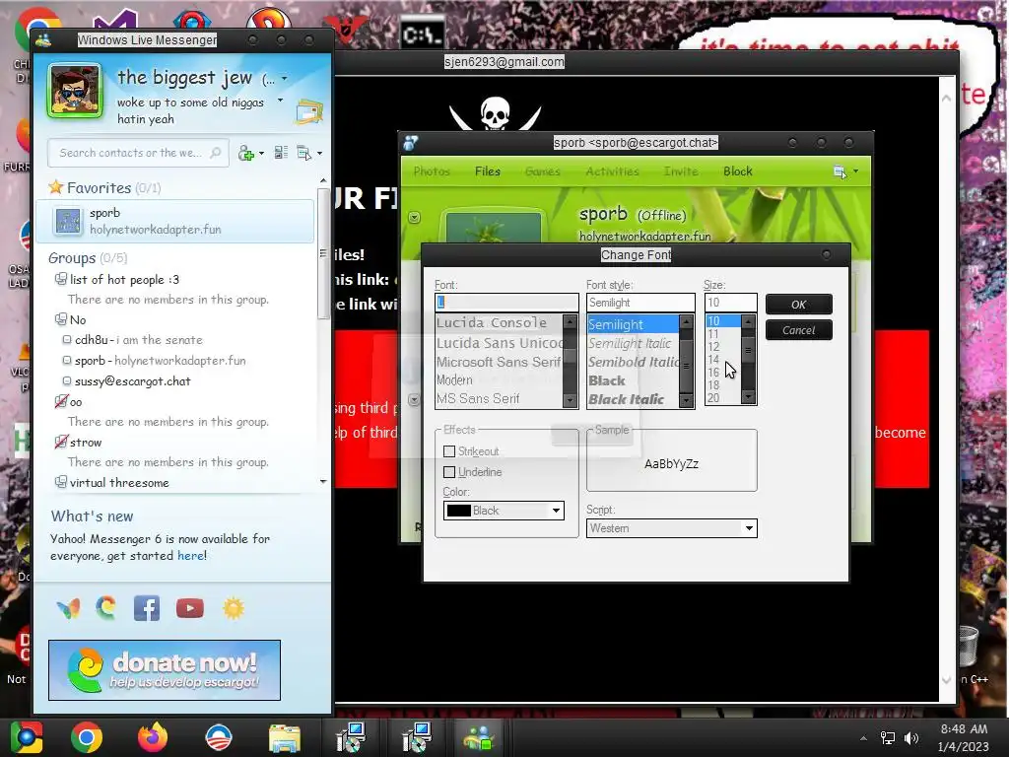Enable the Strikeout checkbox
1009x757 pixels.
point(449,451)
